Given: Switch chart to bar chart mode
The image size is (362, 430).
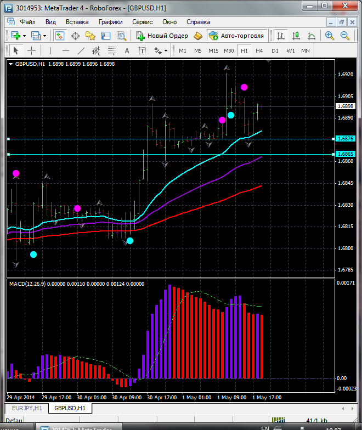Looking at the screenshot, I should click(x=281, y=36).
